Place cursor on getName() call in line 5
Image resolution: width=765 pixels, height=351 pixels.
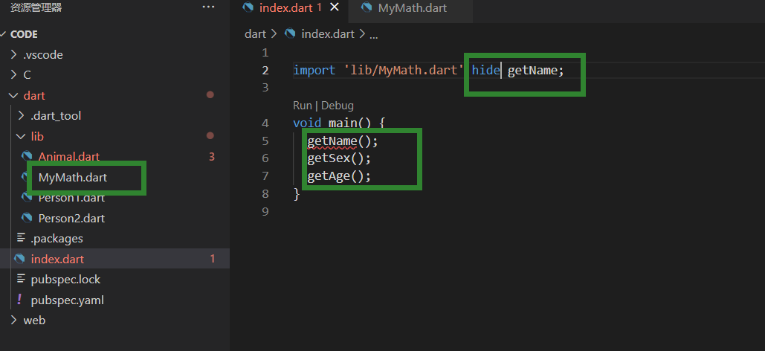point(343,141)
